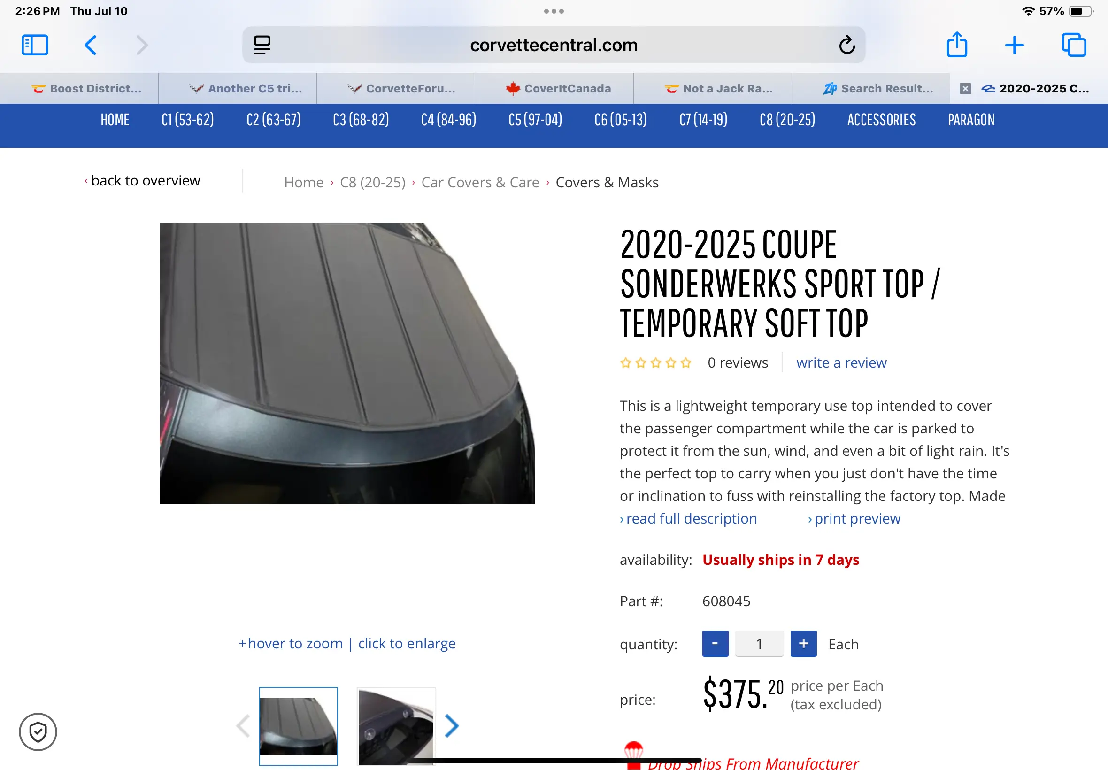1108x770 pixels.
Task: Show next thumbnails with right chevron
Action: pyautogui.click(x=452, y=725)
